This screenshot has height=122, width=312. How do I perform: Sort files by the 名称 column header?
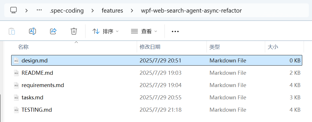coord(23,47)
